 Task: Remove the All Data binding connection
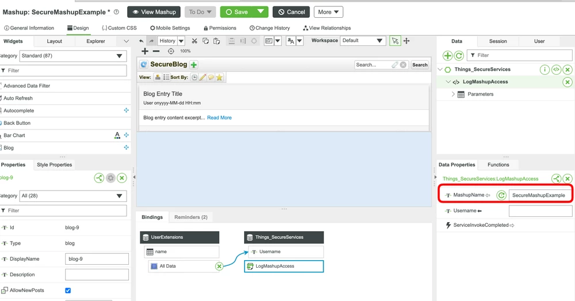coord(219,266)
